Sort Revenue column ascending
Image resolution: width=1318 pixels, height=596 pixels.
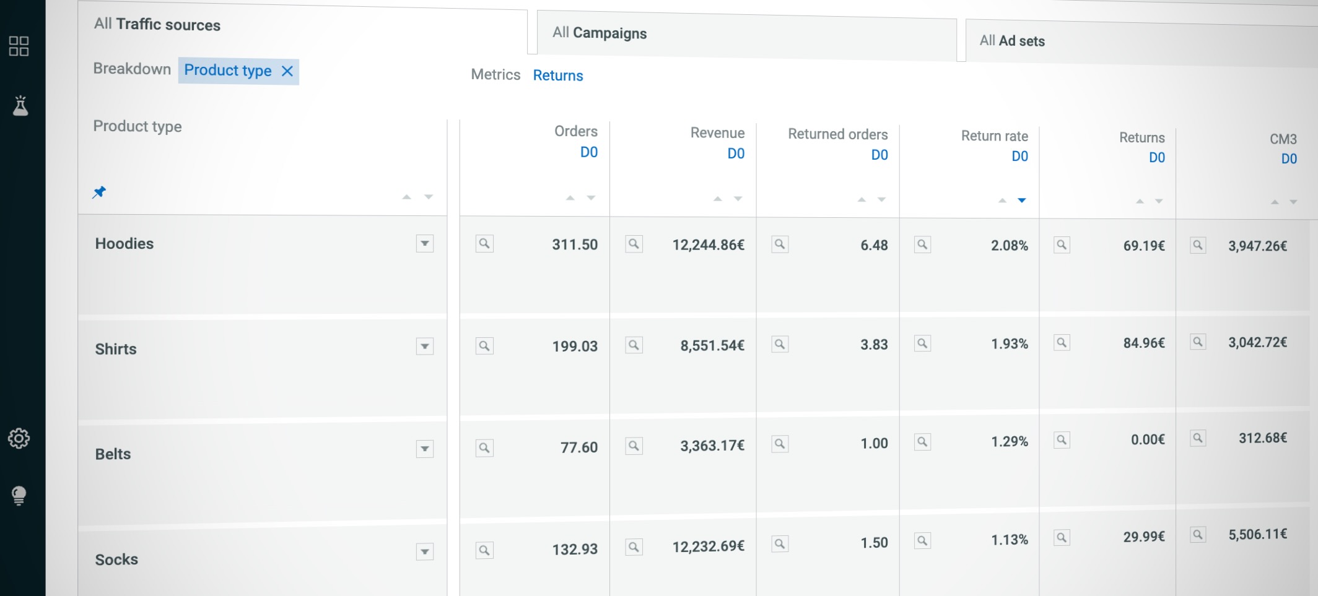718,199
